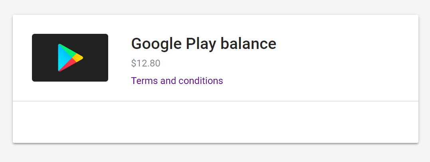Click the word Play in the heading
The height and width of the screenshot is (162, 430).
[x=201, y=44]
